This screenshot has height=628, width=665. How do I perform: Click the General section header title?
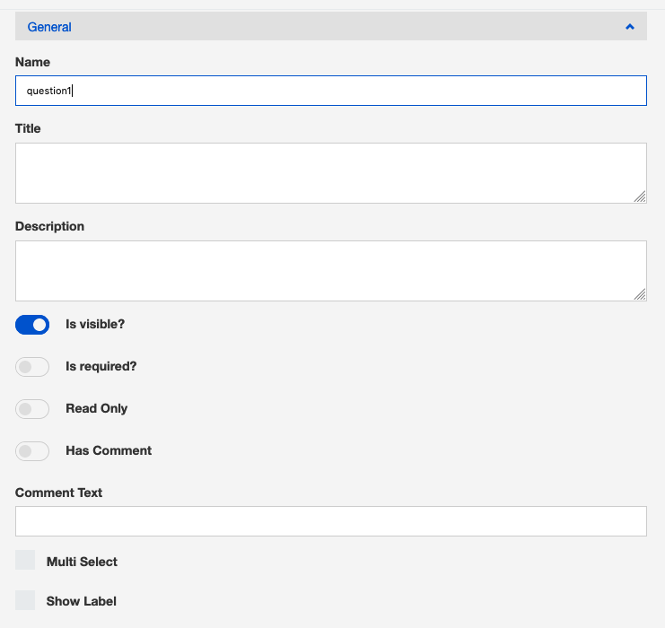click(x=49, y=27)
